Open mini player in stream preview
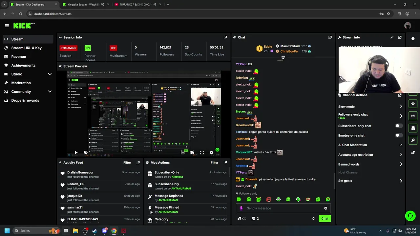Viewport: 420px width, 236px height. coord(183,152)
